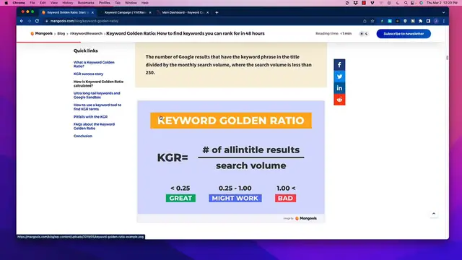Click the scroll-to-top arrow button
The width and height of the screenshot is (462, 260).
434,214
